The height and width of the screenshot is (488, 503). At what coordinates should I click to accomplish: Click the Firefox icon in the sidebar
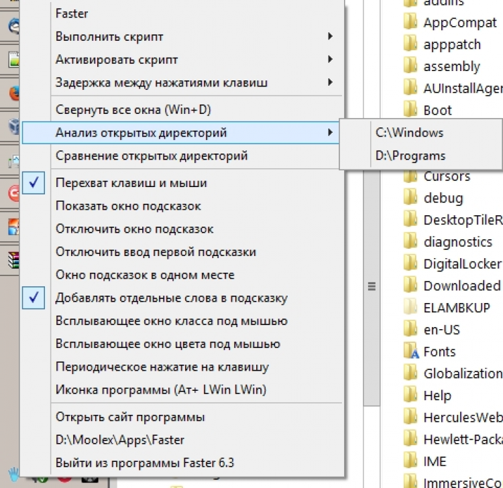click(14, 93)
